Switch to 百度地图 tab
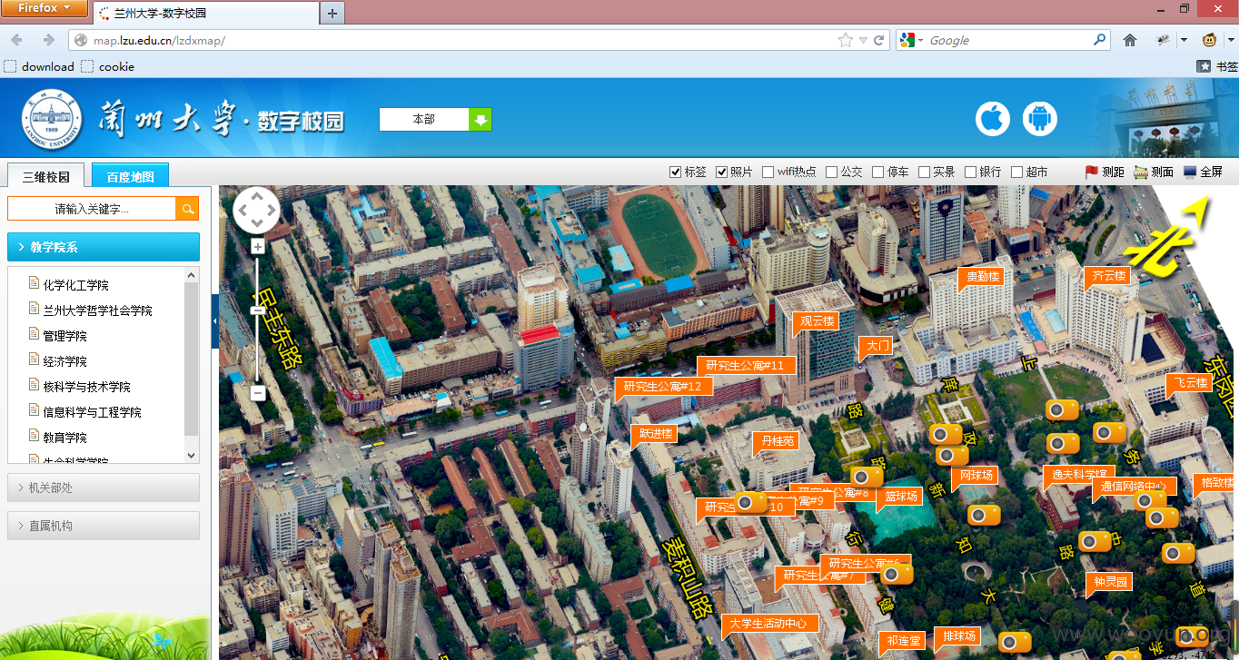 coord(130,177)
